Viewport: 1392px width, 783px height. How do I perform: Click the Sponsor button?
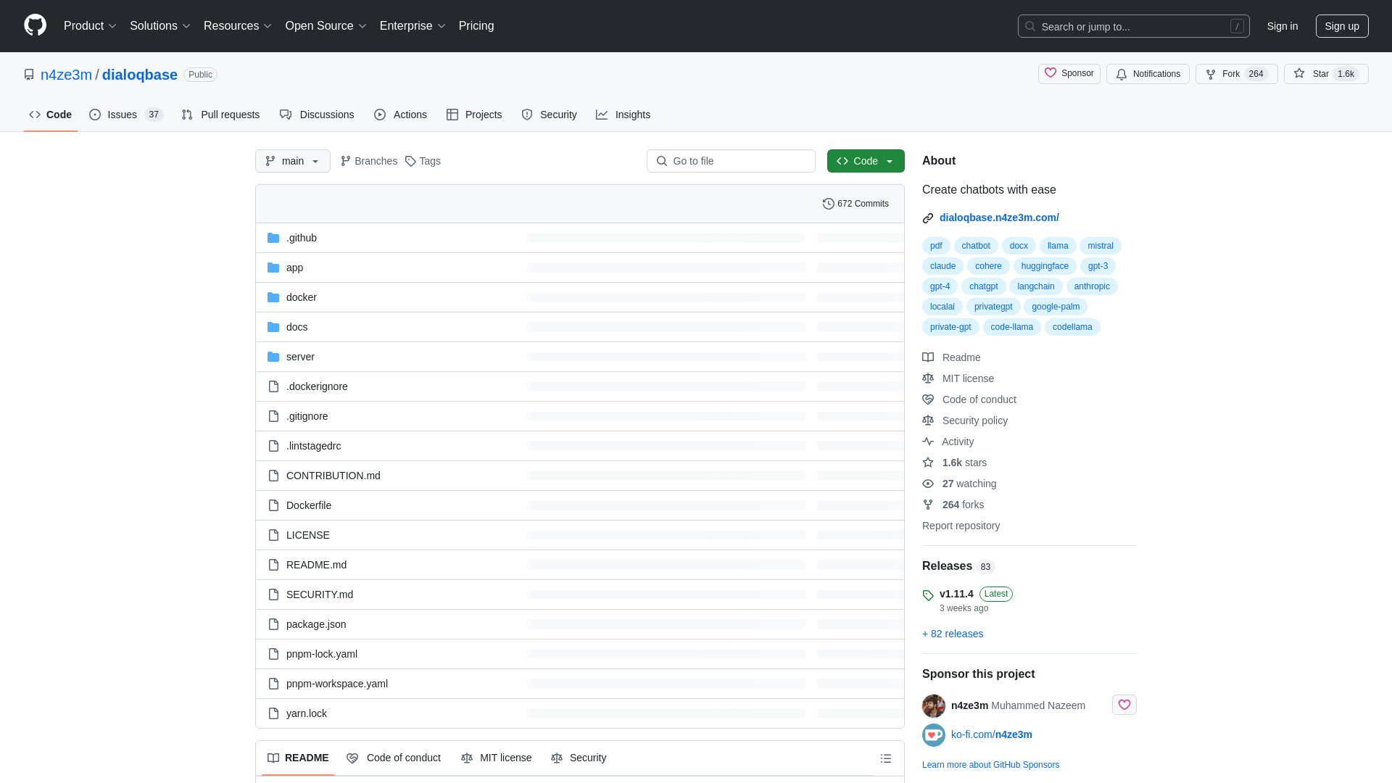(1069, 74)
